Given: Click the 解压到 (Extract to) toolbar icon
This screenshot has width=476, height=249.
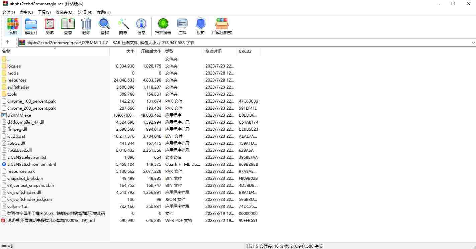Looking at the screenshot, I should point(31,24).
